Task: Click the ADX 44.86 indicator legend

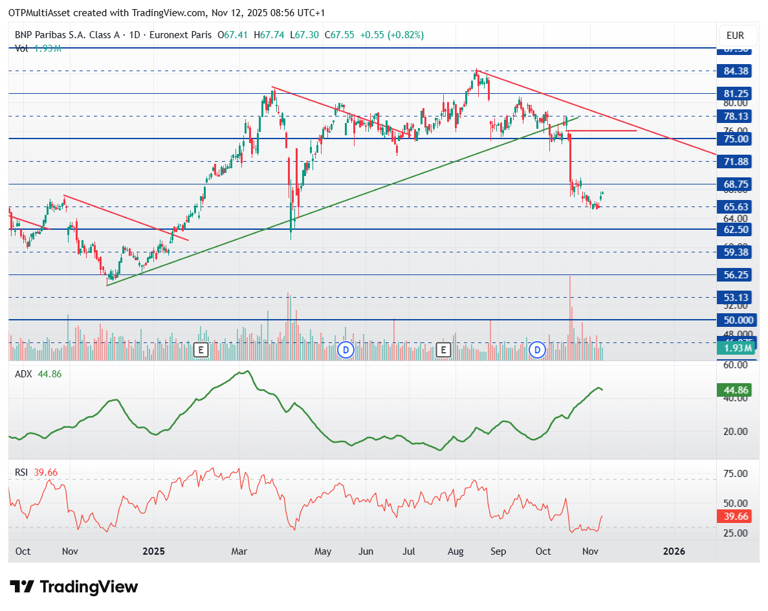Action: (x=38, y=374)
